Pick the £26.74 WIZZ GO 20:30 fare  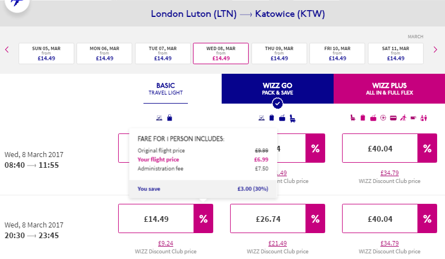point(268,218)
